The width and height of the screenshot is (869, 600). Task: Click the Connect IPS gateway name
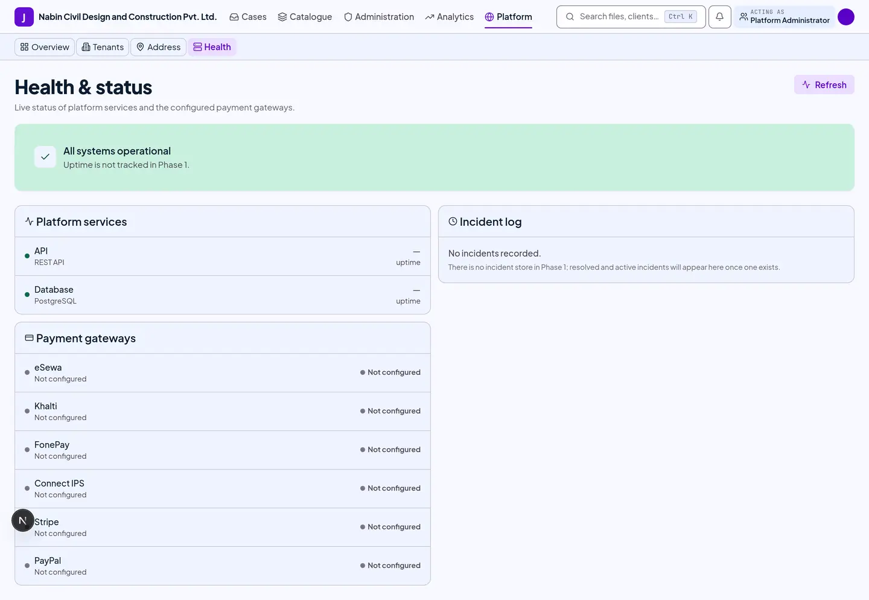(x=59, y=484)
